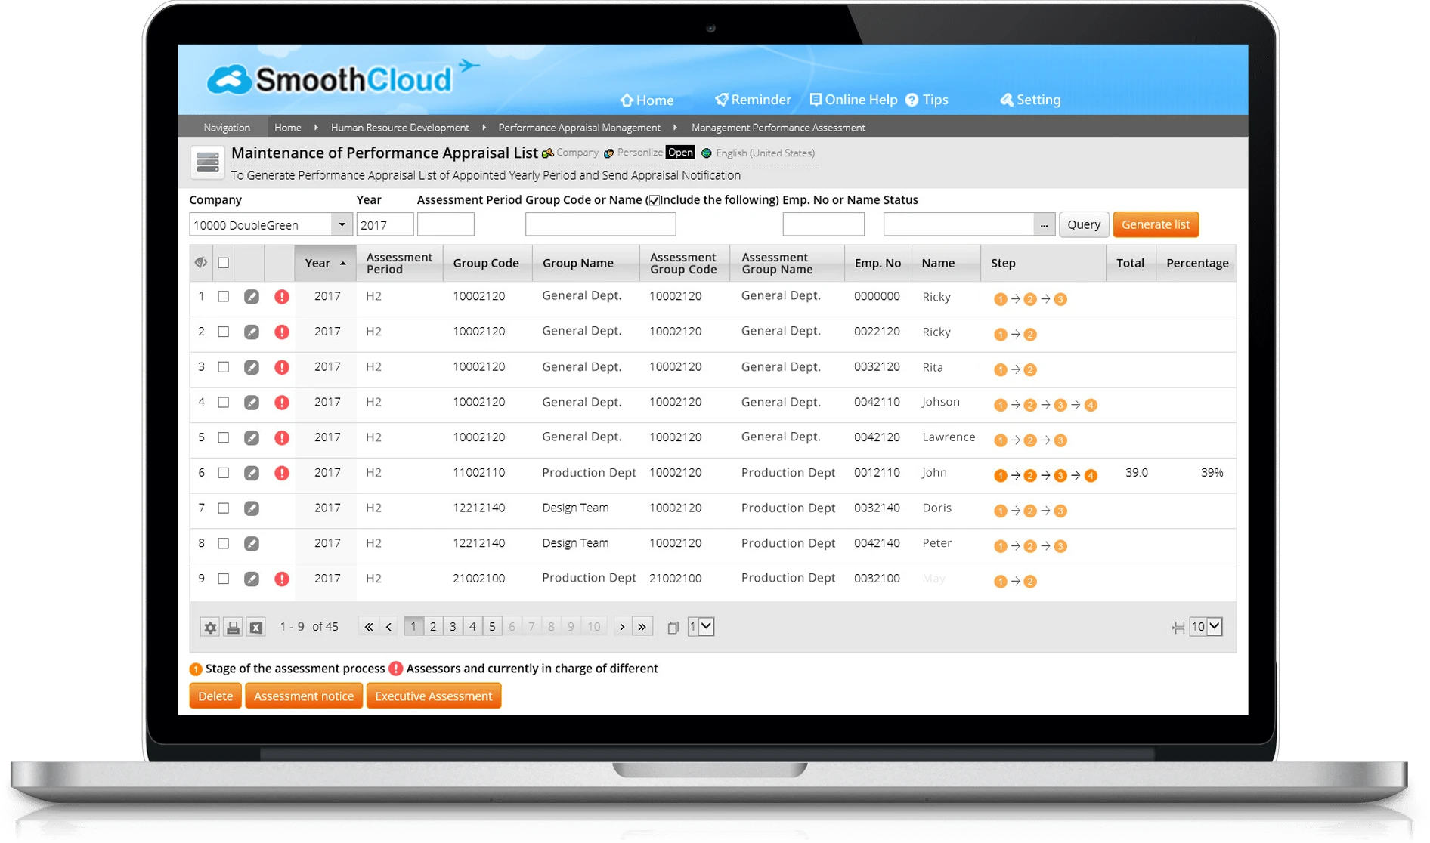Viewport: 1430px width, 843px height.
Task: Uncheck the 'Include the following' option
Action: [x=653, y=199]
